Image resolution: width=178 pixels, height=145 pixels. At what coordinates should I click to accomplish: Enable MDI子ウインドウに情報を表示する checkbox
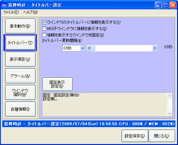point(44,28)
